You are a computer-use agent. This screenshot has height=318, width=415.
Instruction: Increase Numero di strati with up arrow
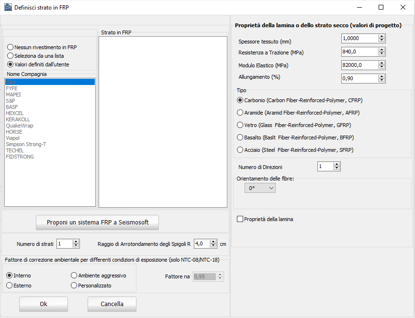click(x=76, y=242)
